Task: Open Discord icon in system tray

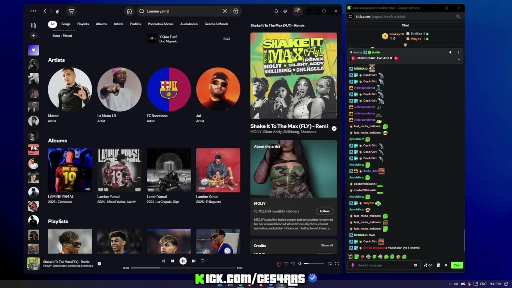Action: [463, 284]
